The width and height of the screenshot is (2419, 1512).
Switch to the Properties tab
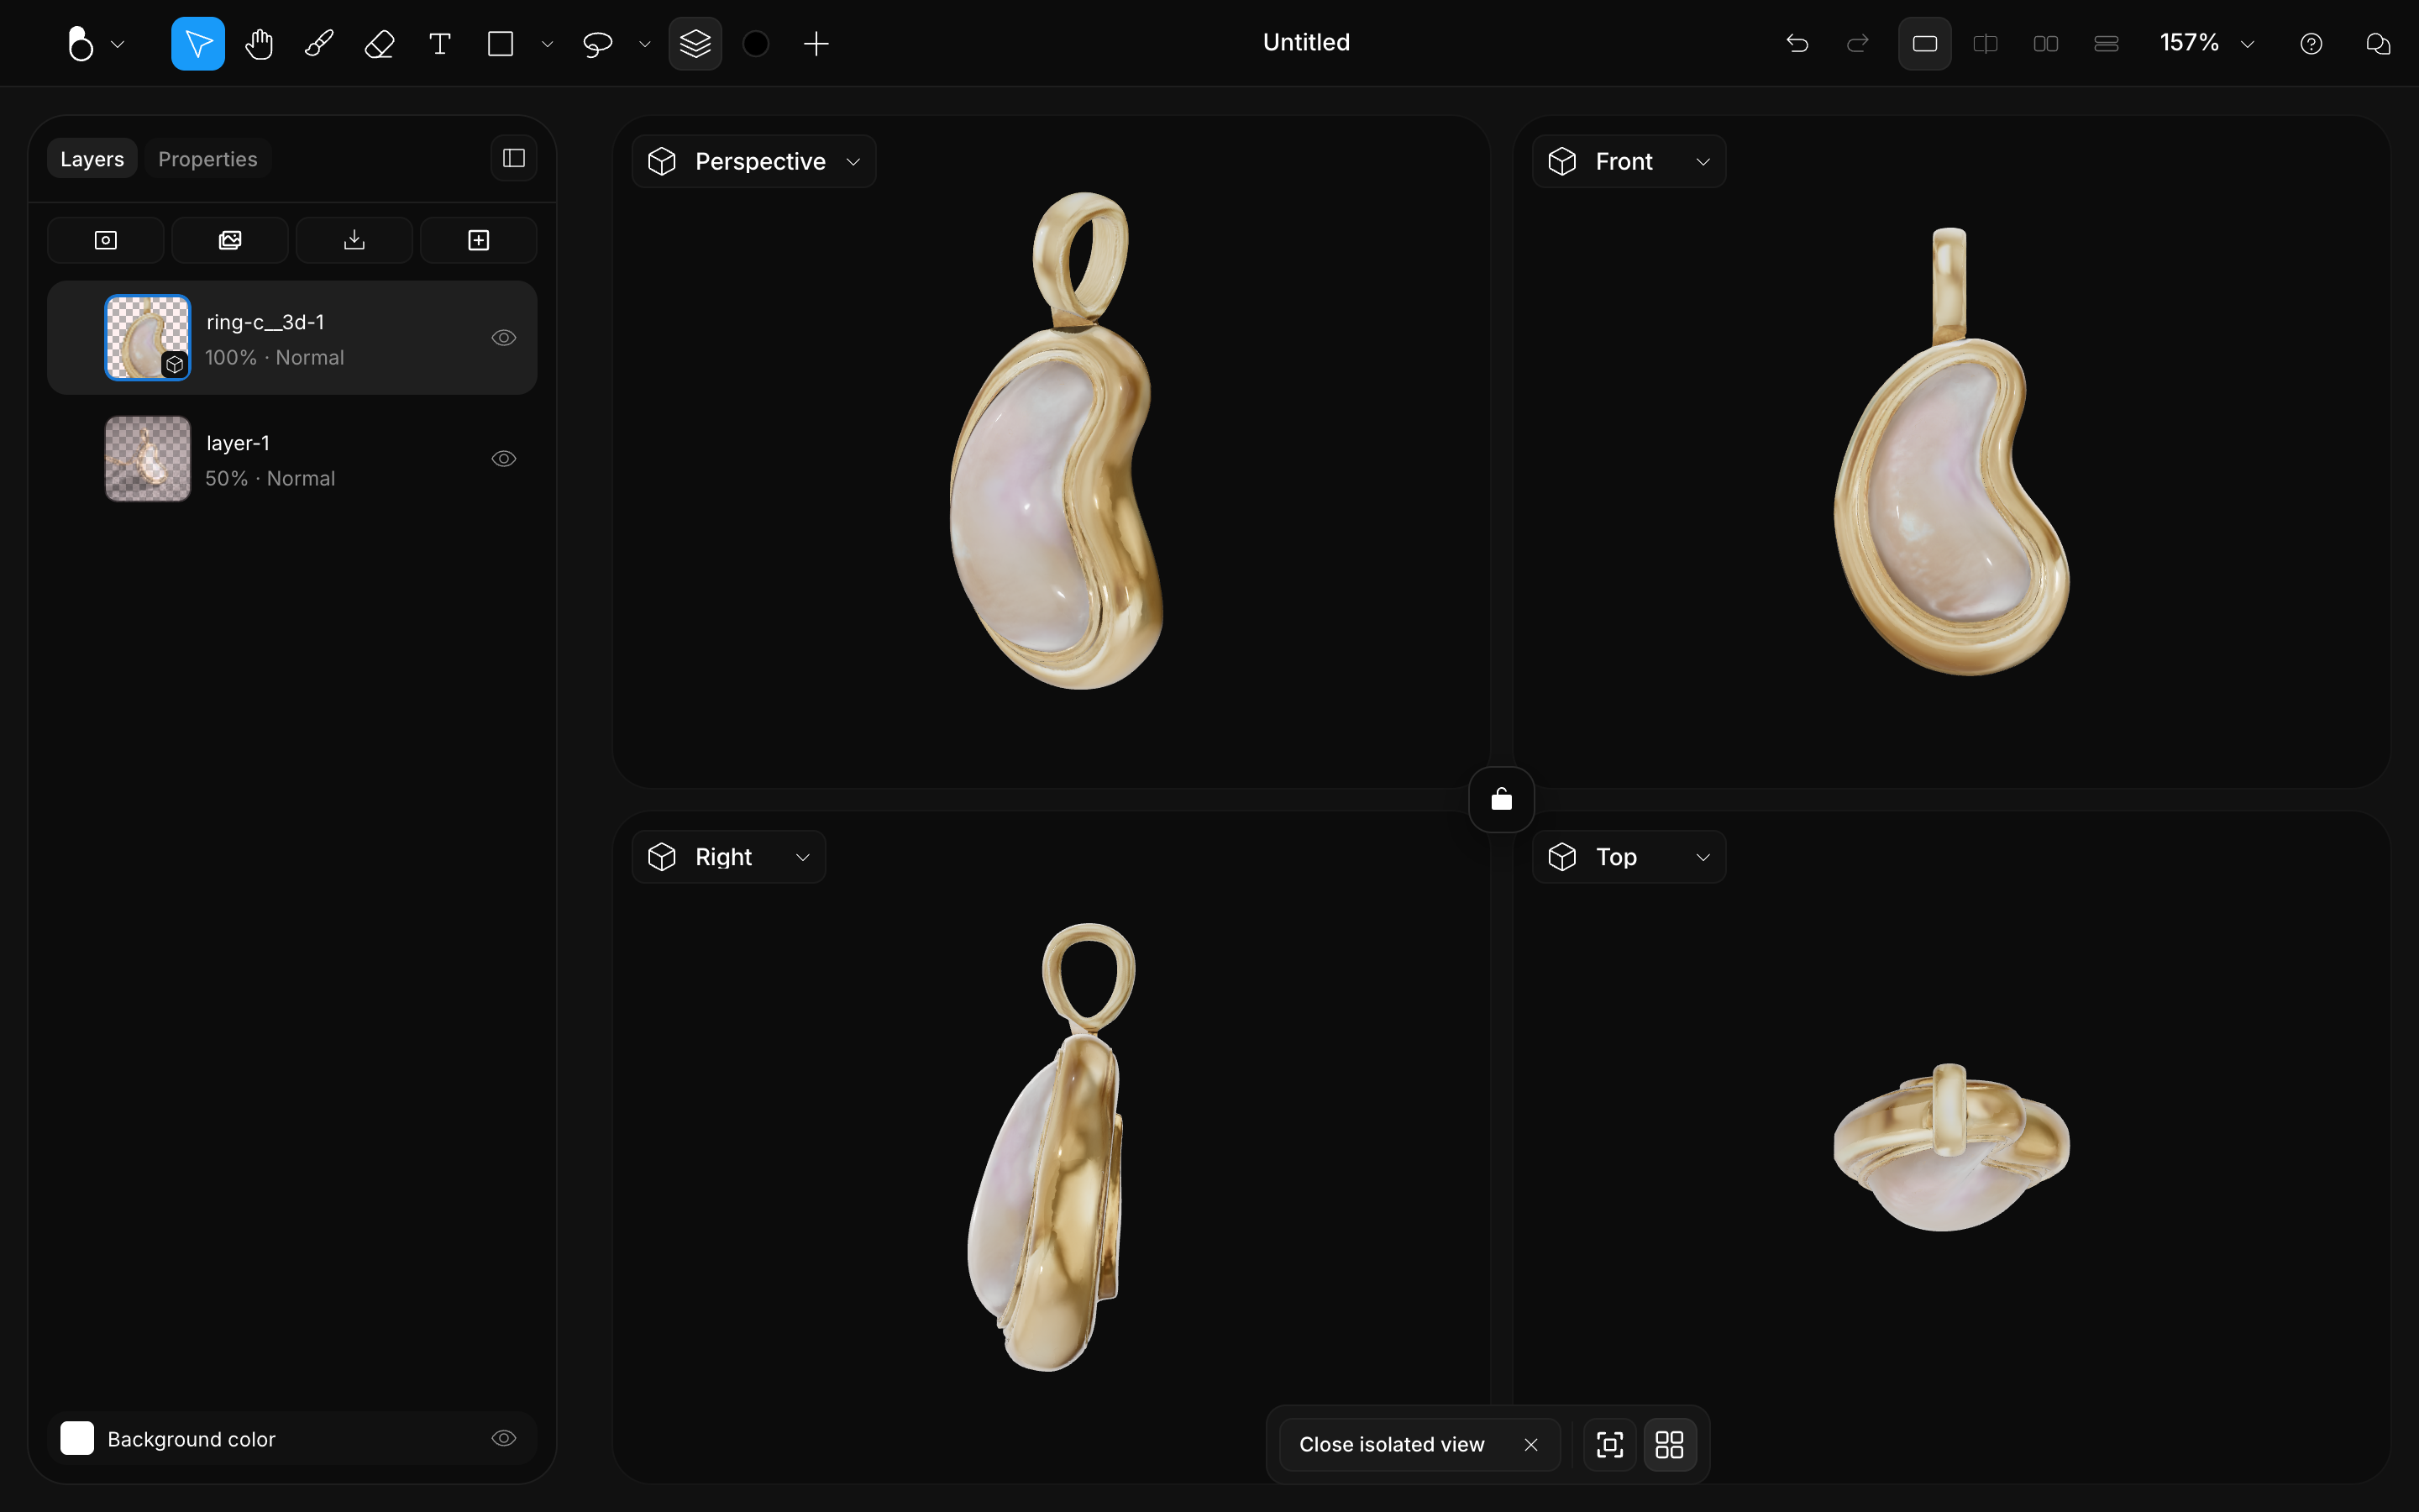coord(208,159)
